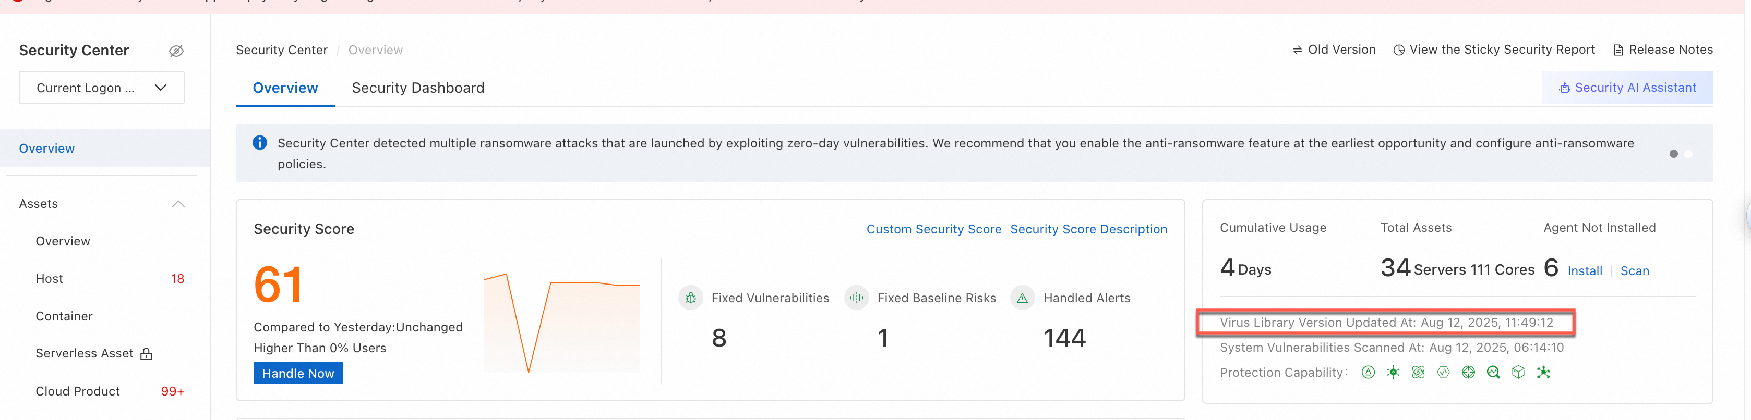
Task: Open the Custom Security Score link
Action: 933,229
